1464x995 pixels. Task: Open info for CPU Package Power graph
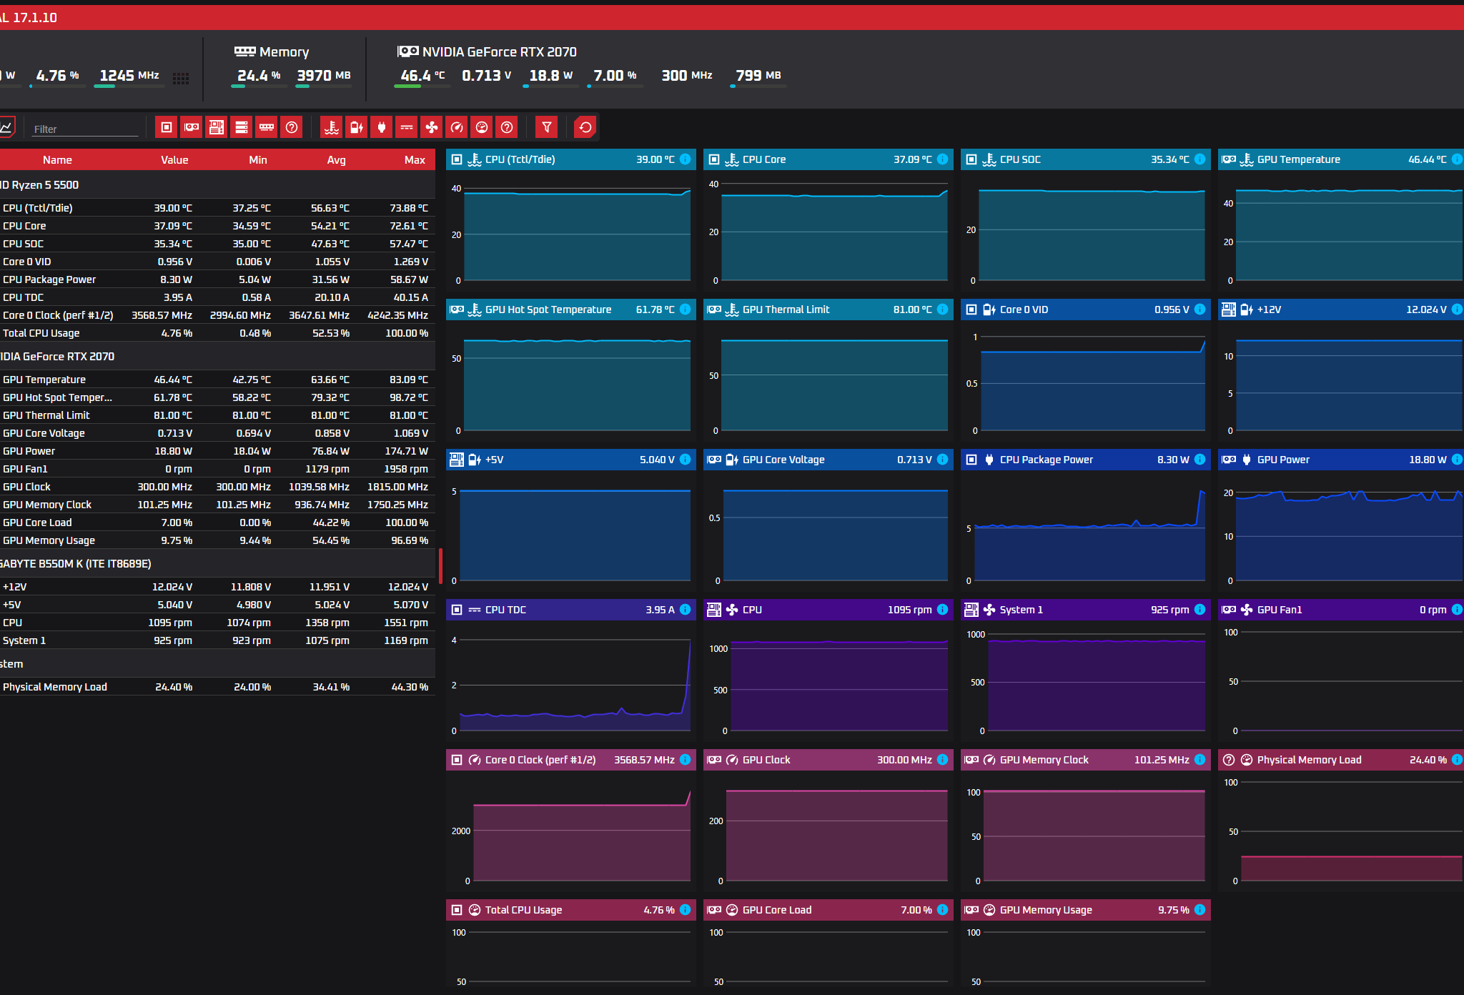1200,460
